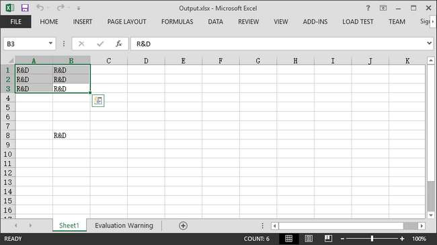Select row 12 header
This screenshot has width=437, height=245.
point(8,173)
